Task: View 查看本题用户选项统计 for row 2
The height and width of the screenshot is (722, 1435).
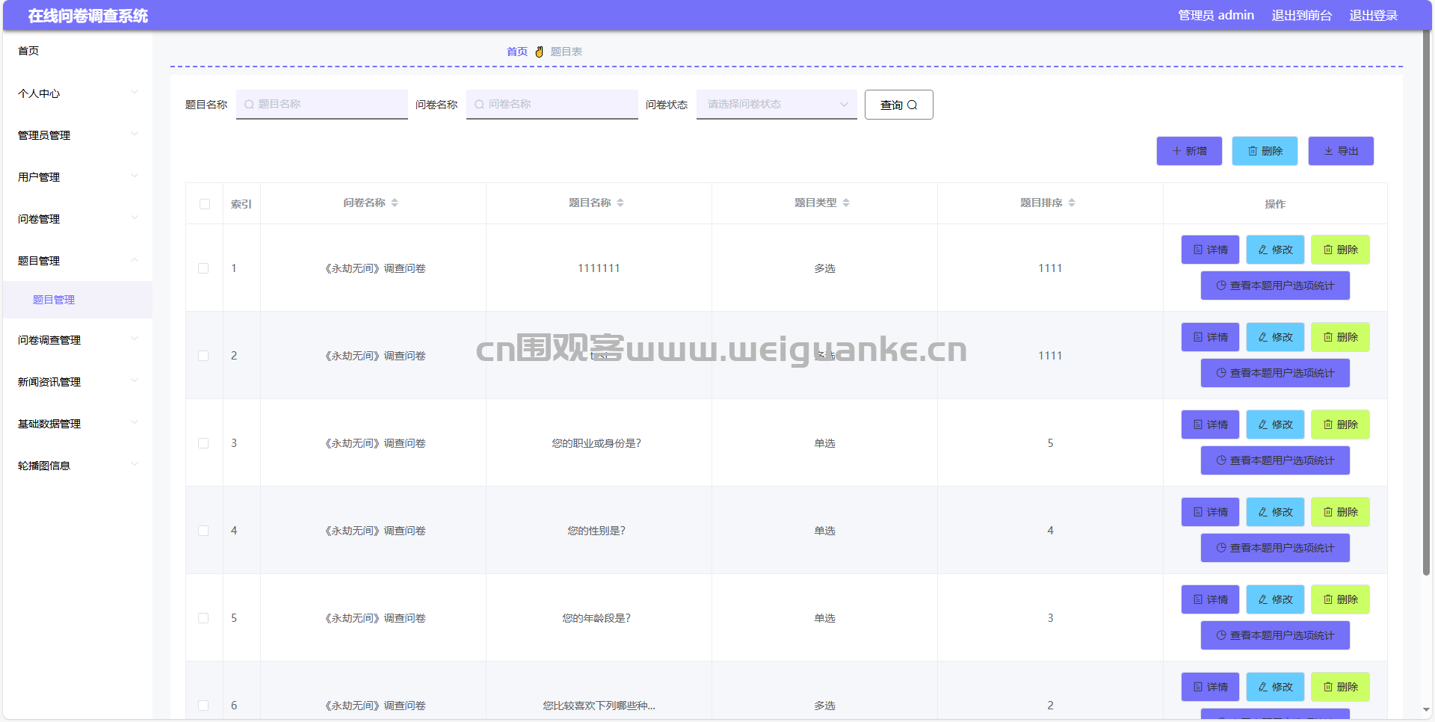Action: [1275, 373]
